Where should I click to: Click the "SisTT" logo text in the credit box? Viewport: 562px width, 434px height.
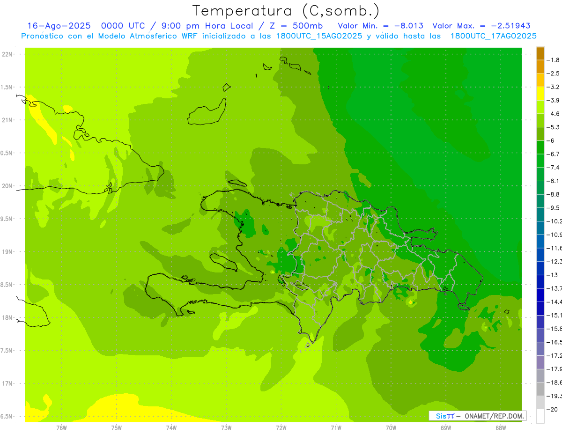(445, 416)
